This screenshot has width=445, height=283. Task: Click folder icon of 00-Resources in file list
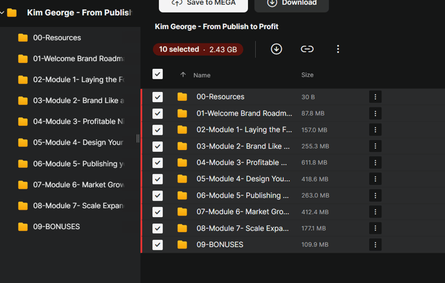tap(182, 97)
